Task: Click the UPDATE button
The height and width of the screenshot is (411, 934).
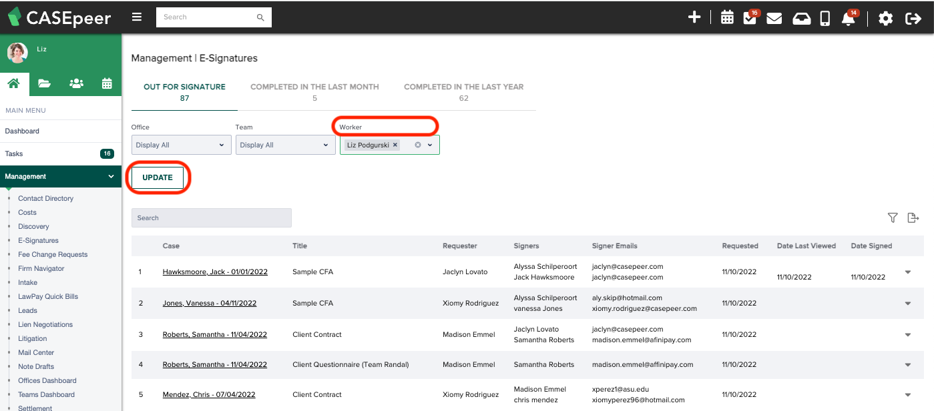Action: point(158,177)
